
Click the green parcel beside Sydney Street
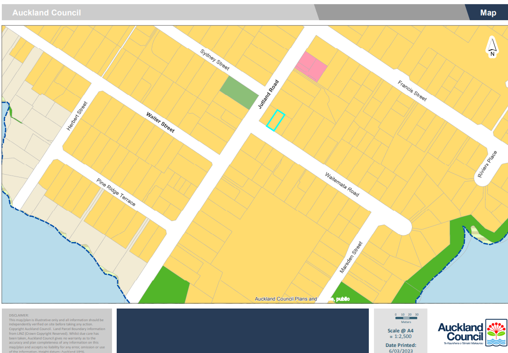(239, 92)
